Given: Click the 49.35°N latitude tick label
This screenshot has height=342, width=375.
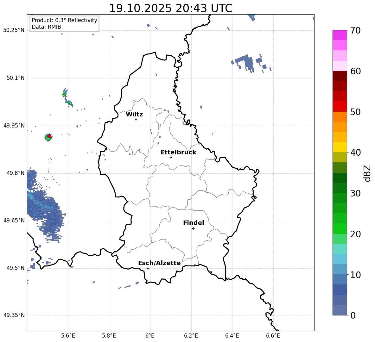Looking at the screenshot, I should (14, 315).
